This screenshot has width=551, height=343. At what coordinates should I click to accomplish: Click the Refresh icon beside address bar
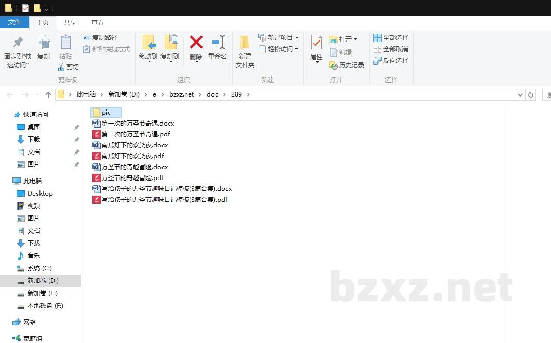point(530,94)
